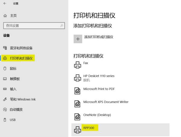The height and width of the screenshot is (137, 181).
Task: Open USB settings page
Action: [x=12, y=120]
